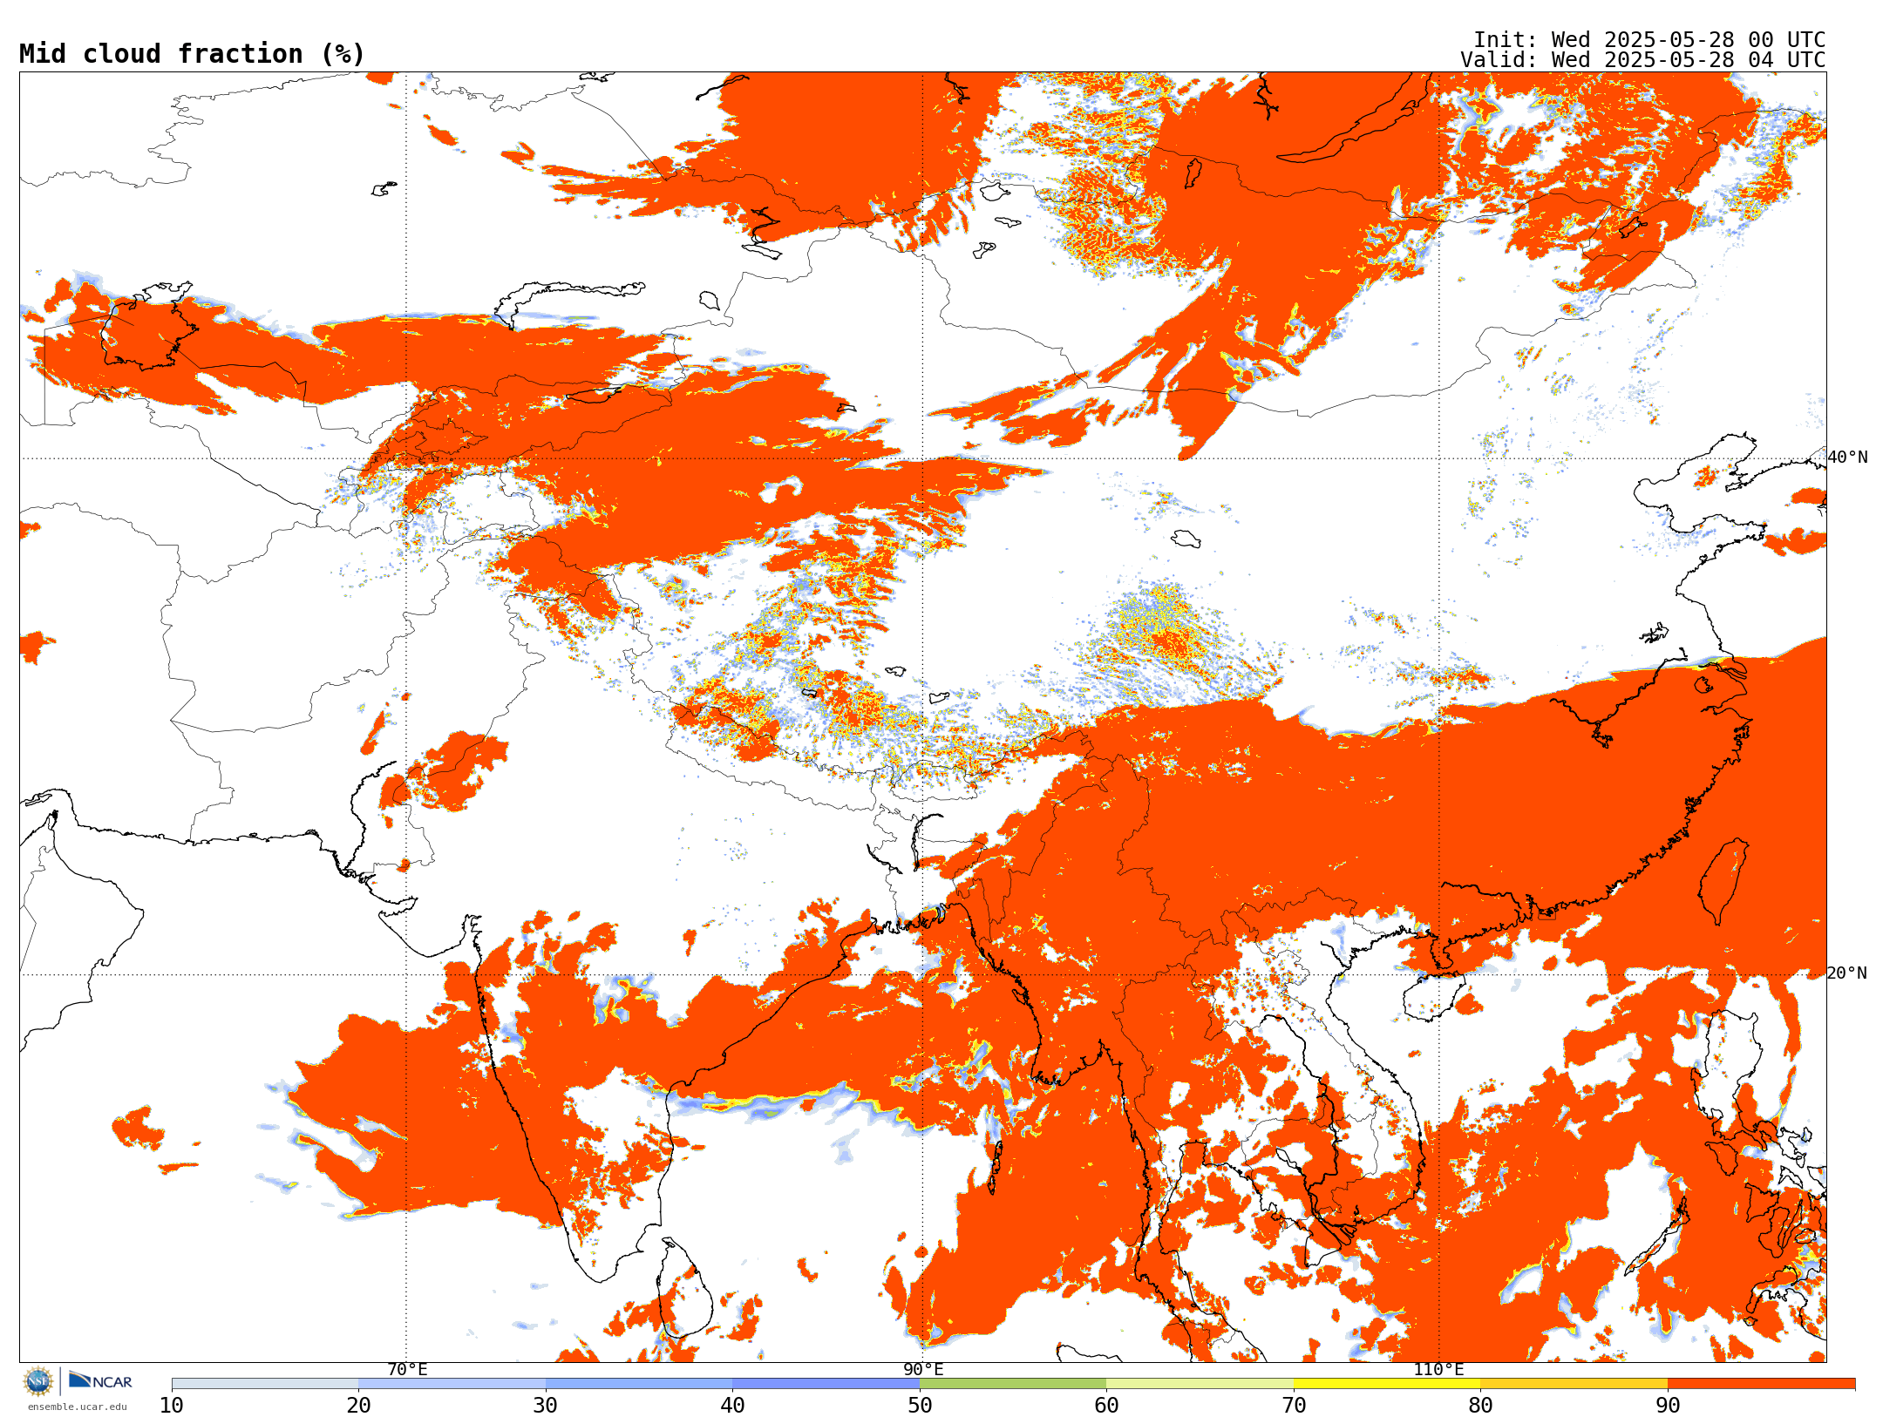Pick the 40-50 periwinkle colorbar segment
This screenshot has height=1417, width=1883.
tap(826, 1384)
